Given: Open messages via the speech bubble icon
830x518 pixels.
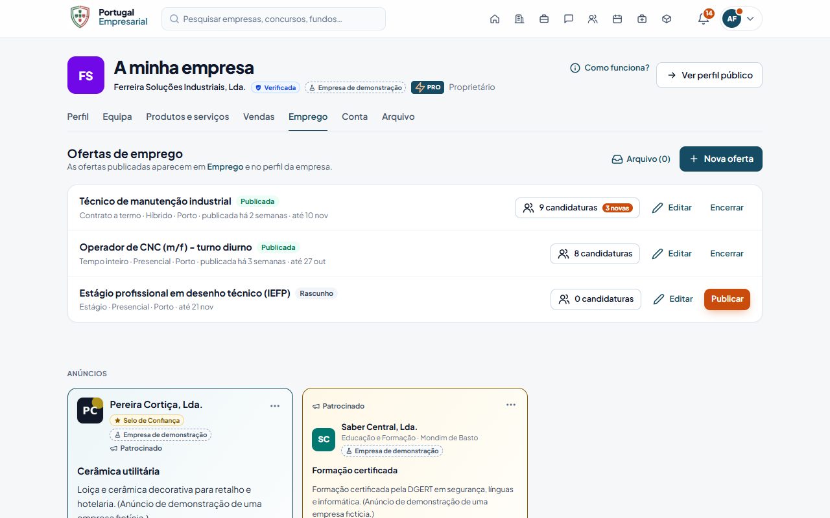Looking at the screenshot, I should (569, 19).
